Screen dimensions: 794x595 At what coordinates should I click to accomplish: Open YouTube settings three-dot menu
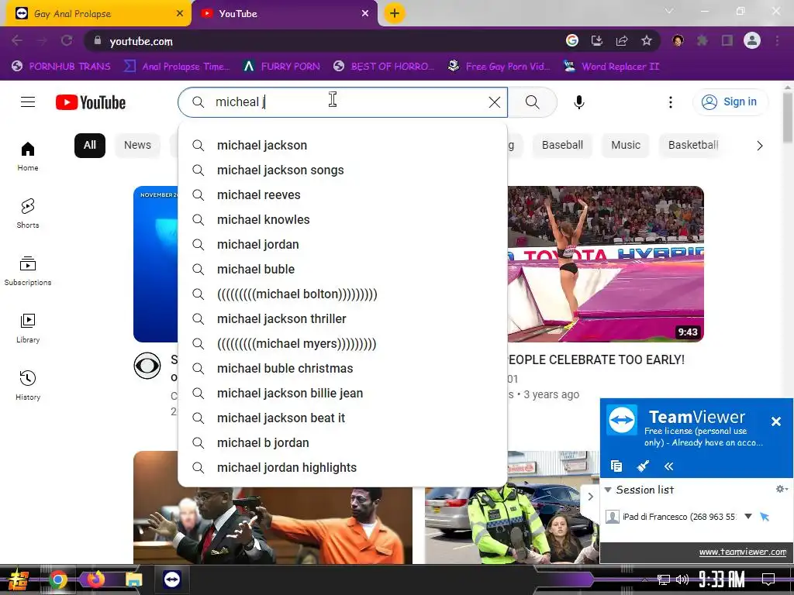click(x=671, y=102)
